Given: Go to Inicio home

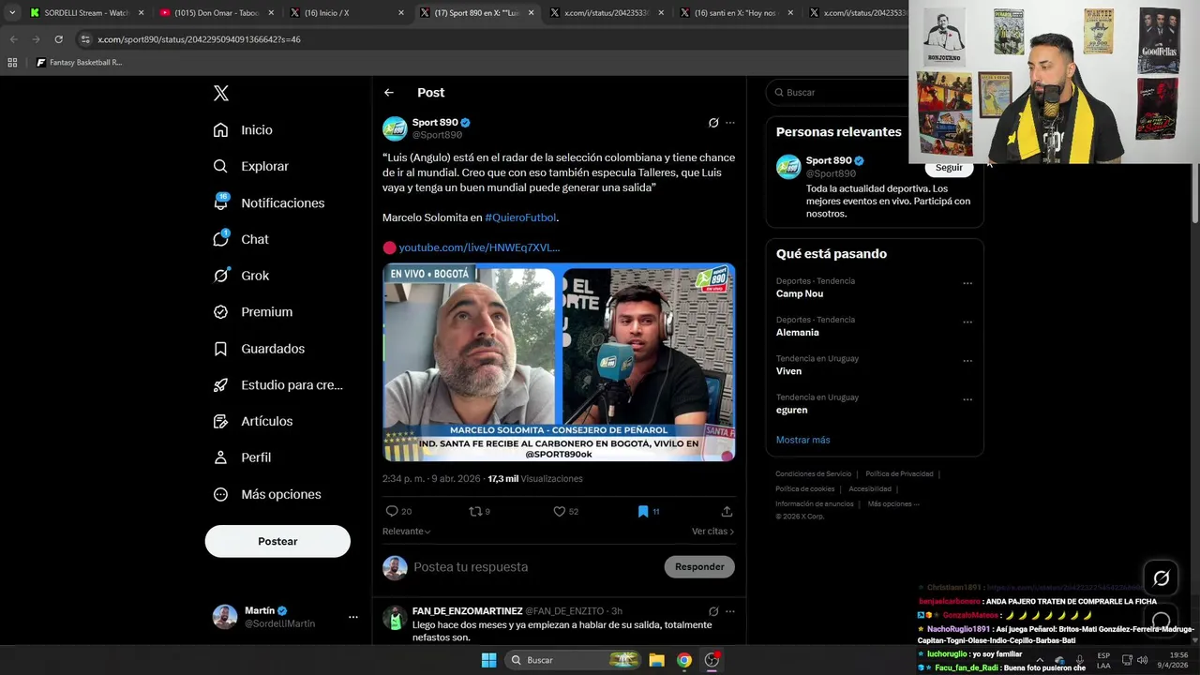Looking at the screenshot, I should [x=243, y=130].
